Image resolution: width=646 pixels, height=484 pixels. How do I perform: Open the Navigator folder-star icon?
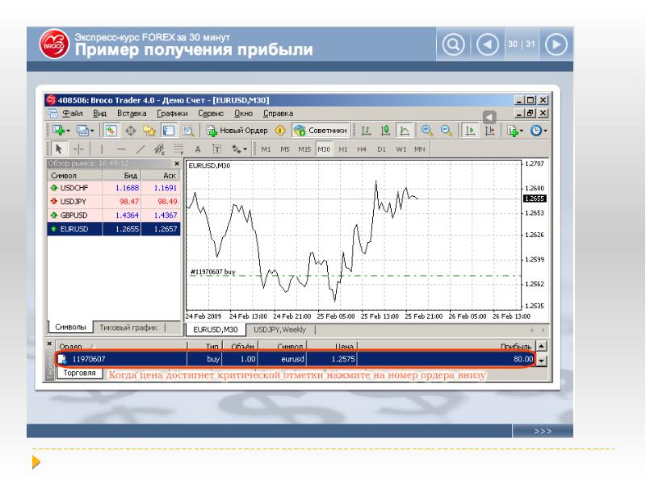tap(149, 131)
